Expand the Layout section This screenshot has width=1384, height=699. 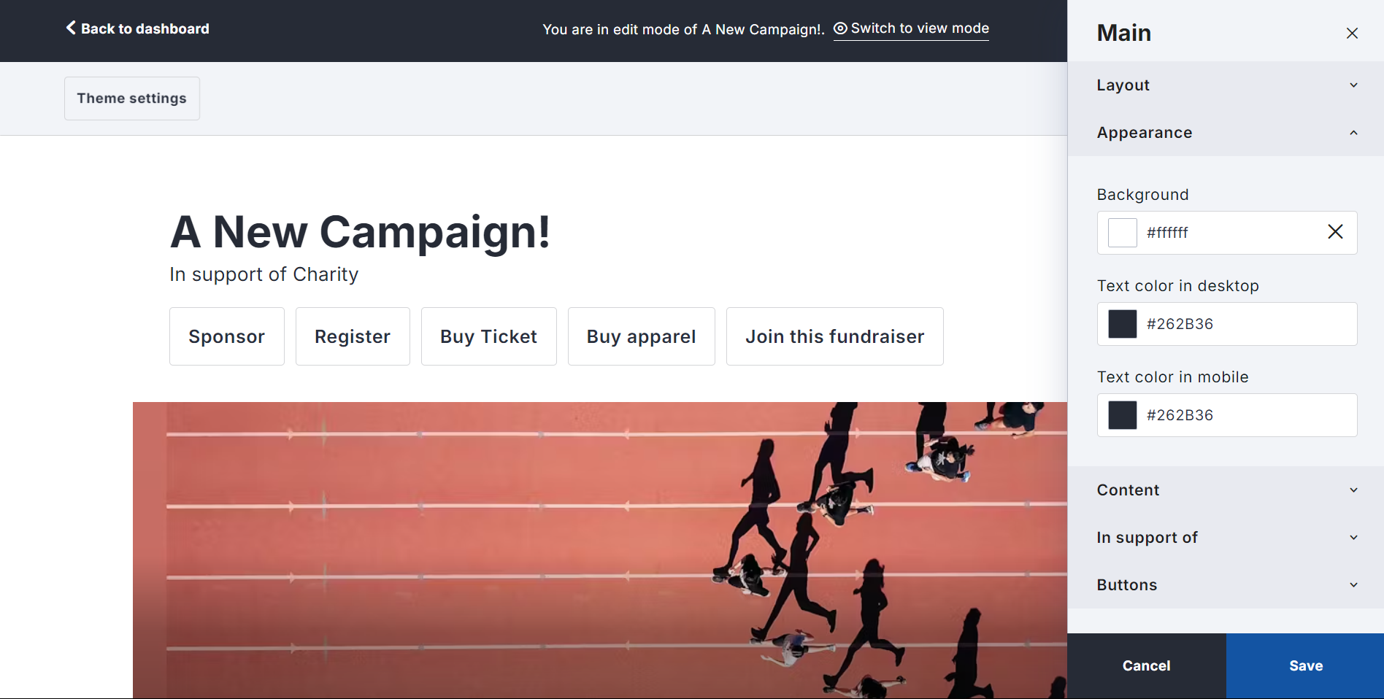(1226, 85)
